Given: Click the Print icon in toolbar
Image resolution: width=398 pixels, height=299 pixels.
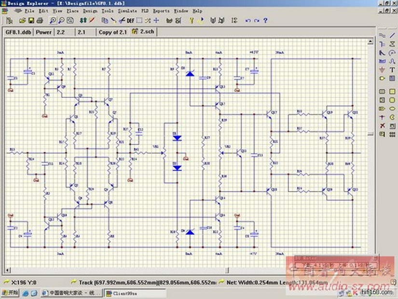Looking at the screenshot, I should click(x=40, y=21).
